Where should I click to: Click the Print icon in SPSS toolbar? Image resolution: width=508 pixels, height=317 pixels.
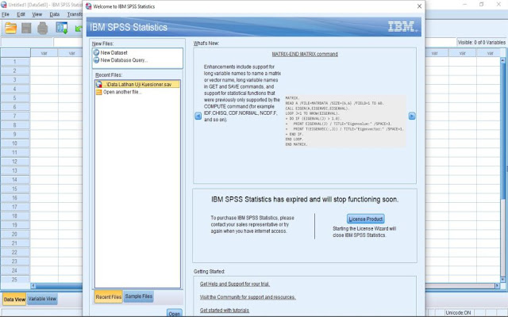click(x=42, y=29)
